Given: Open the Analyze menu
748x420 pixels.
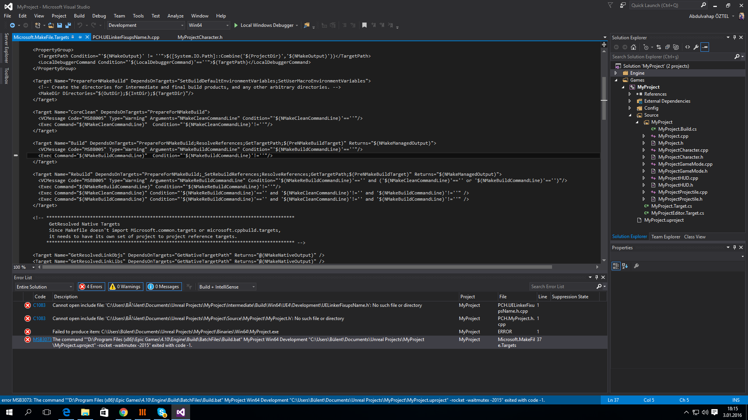Looking at the screenshot, I should [175, 16].
